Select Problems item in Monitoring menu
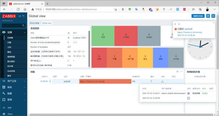 [15, 43]
